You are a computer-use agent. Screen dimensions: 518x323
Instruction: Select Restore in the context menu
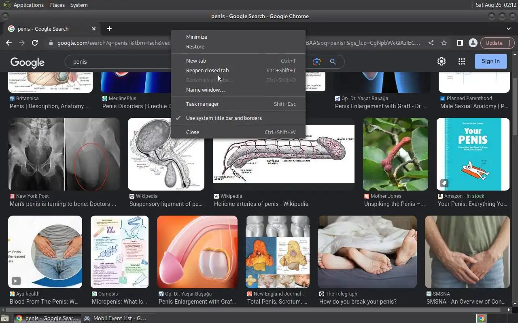tap(238, 46)
